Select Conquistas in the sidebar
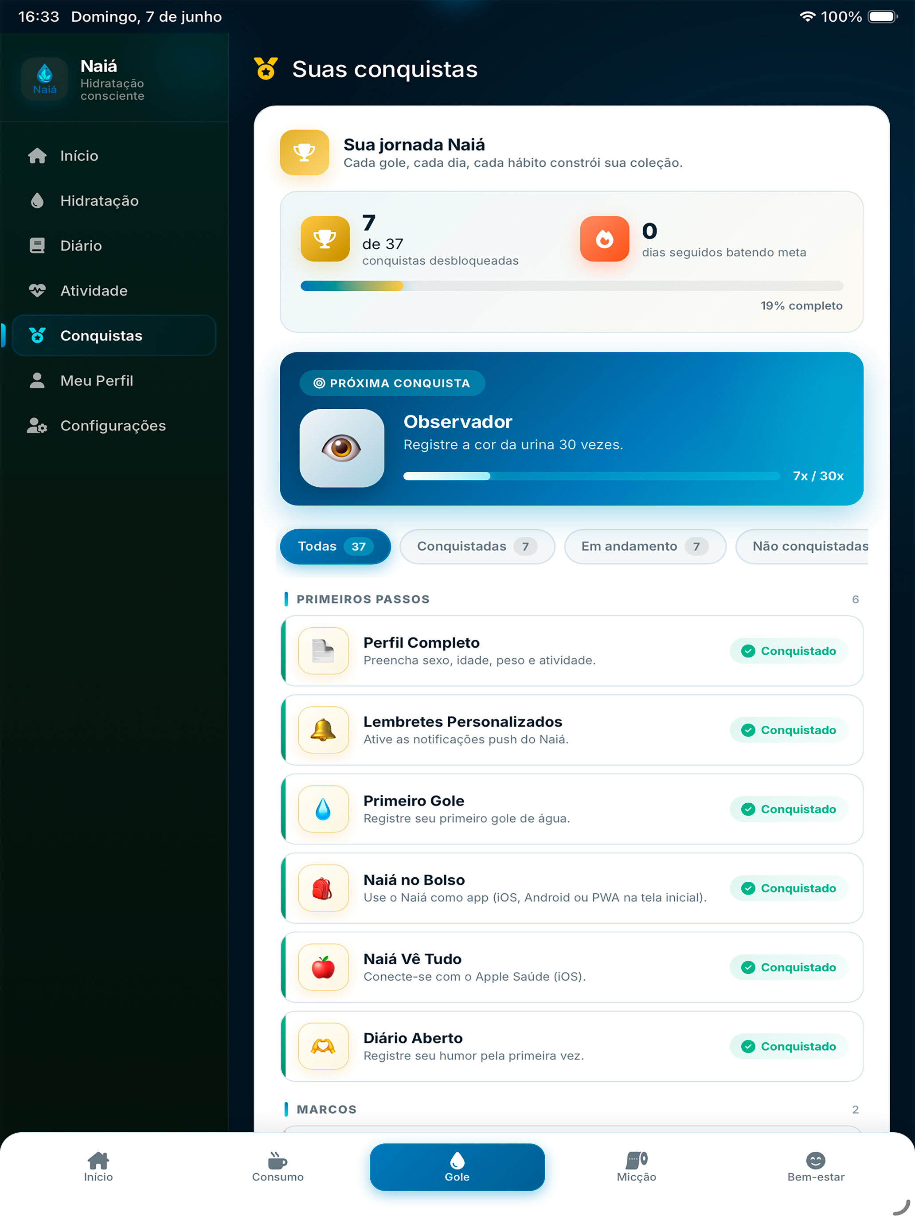Image resolution: width=915 pixels, height=1220 pixels. pos(114,335)
